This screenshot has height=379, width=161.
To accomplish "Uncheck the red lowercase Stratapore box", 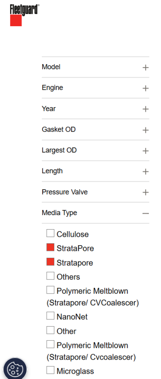I will 50,261.
